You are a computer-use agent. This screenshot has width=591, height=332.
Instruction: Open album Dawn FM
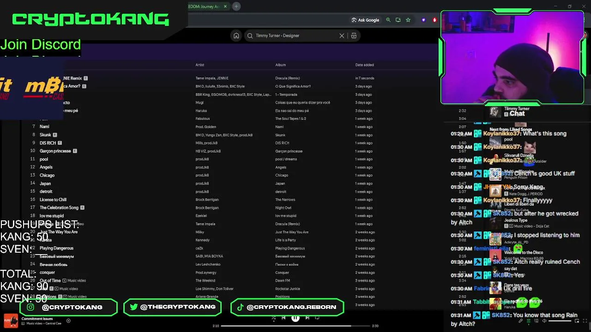click(x=283, y=281)
